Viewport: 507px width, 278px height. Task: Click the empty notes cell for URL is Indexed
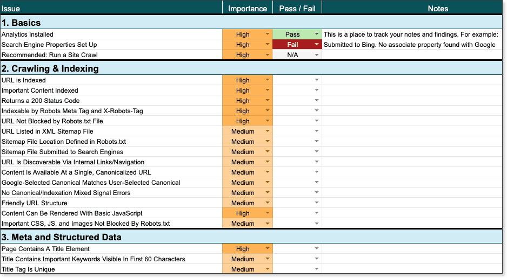414,80
